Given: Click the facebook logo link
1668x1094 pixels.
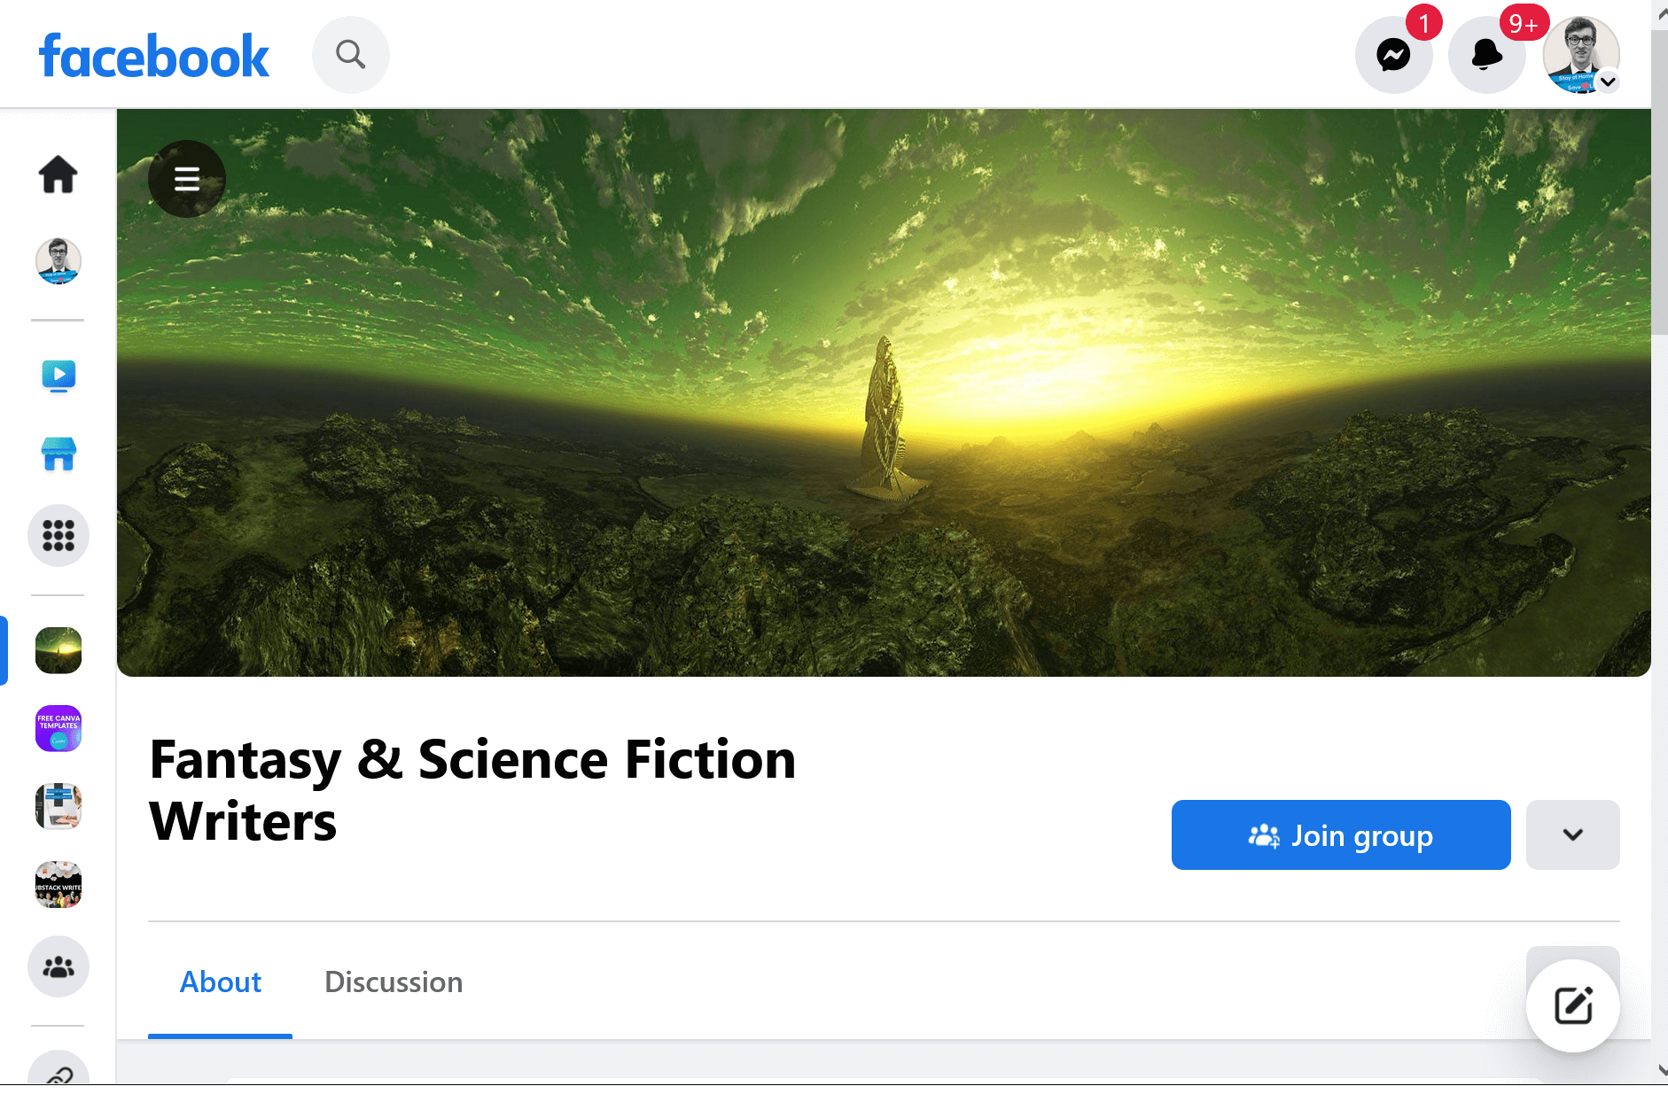Looking at the screenshot, I should 153,57.
